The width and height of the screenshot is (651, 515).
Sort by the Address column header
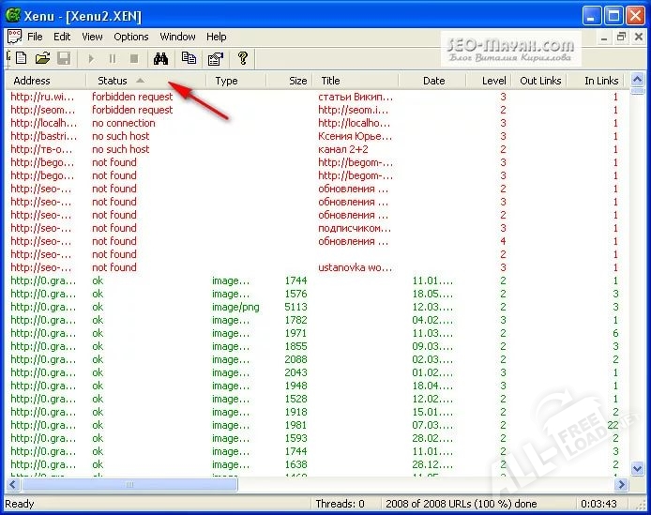(x=32, y=81)
